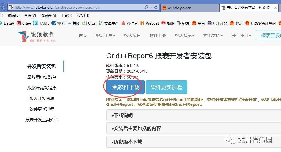Open the 电子证照 bookmark

[217, 23]
